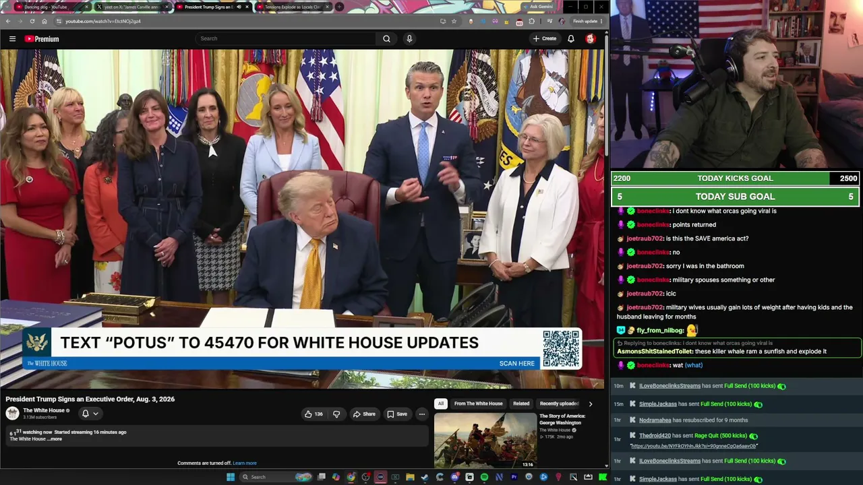863x485 pixels.
Task: Open The Story of America thumbnail
Action: (485, 440)
